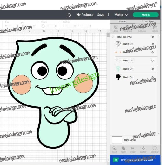
Task: Select the white eyes layer thumbnail
Action: tap(118, 60)
